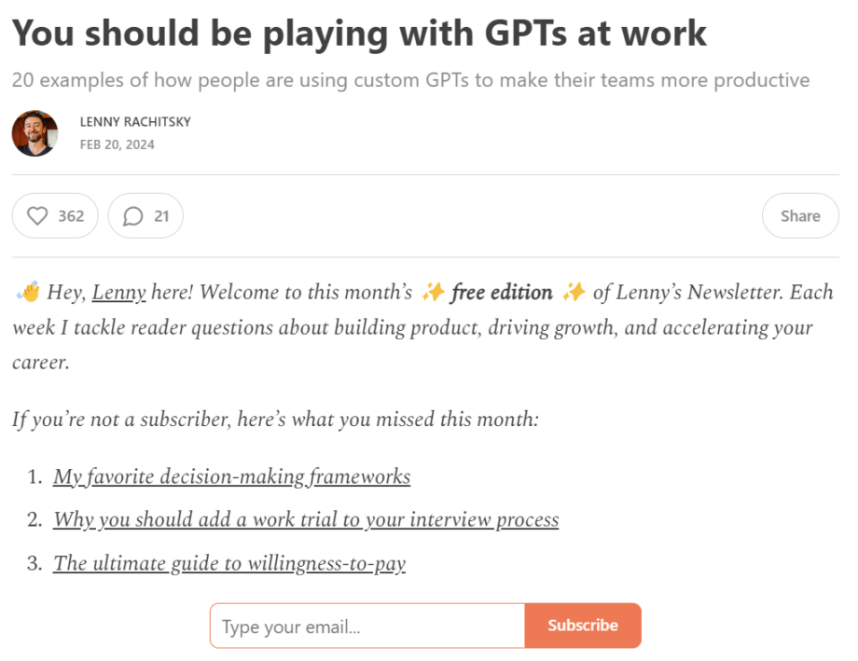Click the bold "free edition" text
The width and height of the screenshot is (858, 661).
[x=502, y=293]
